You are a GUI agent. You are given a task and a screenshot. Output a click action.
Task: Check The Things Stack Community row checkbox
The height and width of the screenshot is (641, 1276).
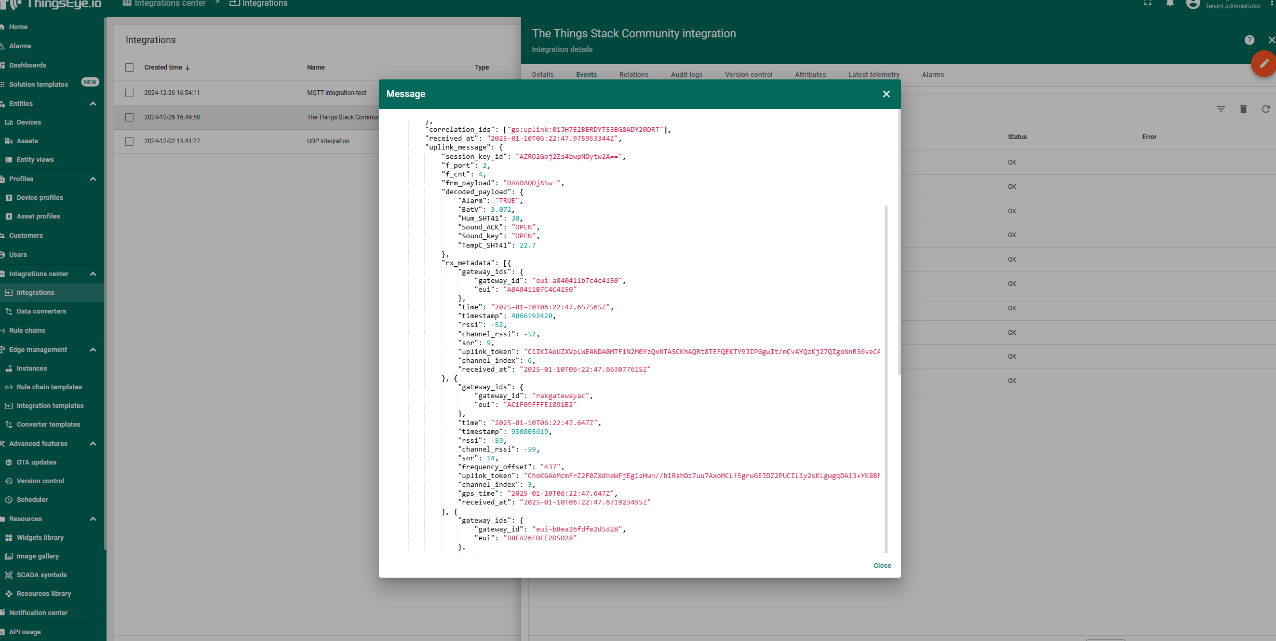(x=129, y=117)
